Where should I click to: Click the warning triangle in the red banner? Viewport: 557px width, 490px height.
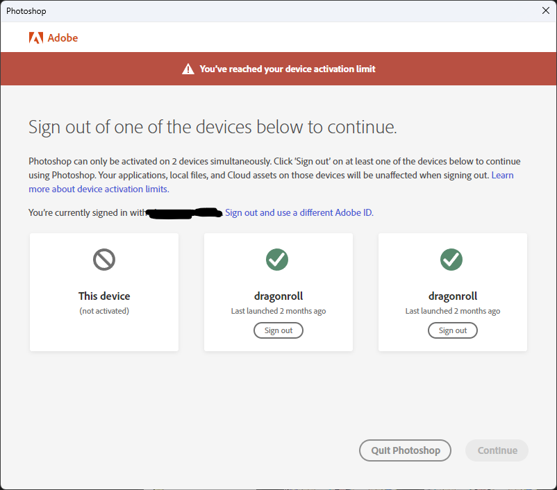188,68
